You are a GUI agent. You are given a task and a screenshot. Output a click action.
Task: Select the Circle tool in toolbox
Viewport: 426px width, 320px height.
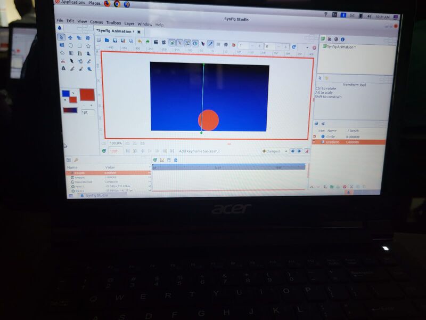71,45
